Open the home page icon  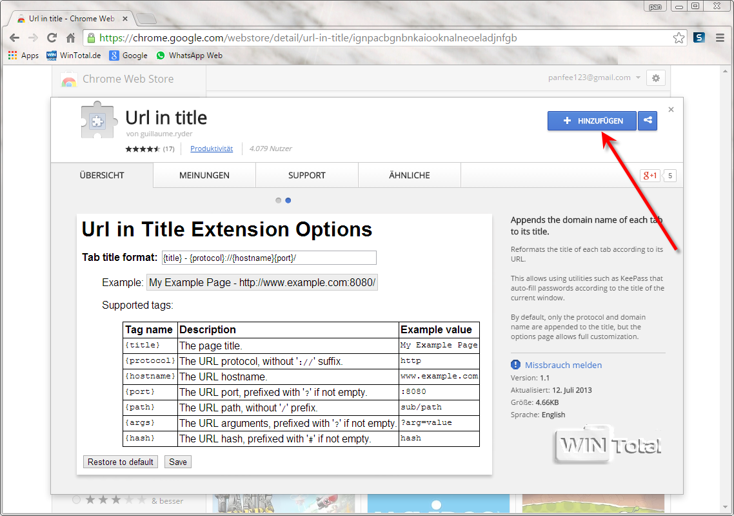(x=71, y=38)
